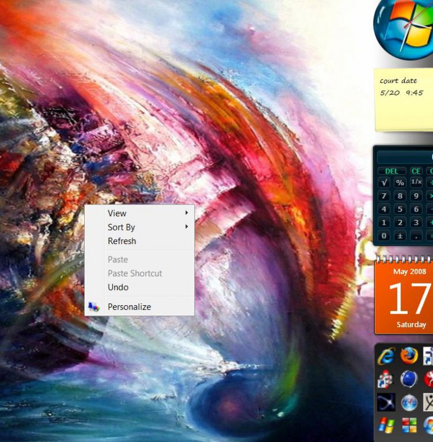Expand the View submenu arrow
This screenshot has width=433, height=442.
tap(186, 213)
